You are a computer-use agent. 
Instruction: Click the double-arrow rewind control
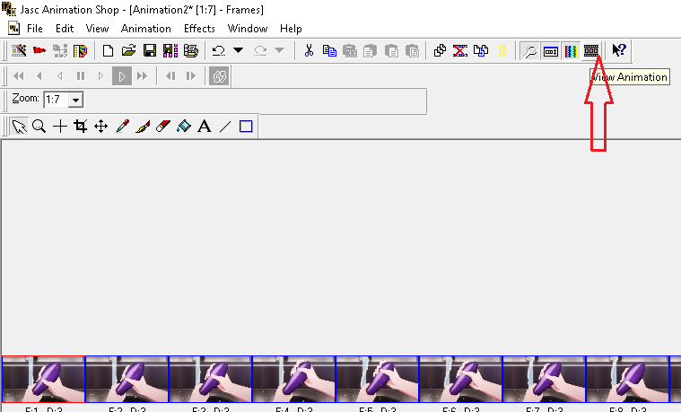[18, 76]
